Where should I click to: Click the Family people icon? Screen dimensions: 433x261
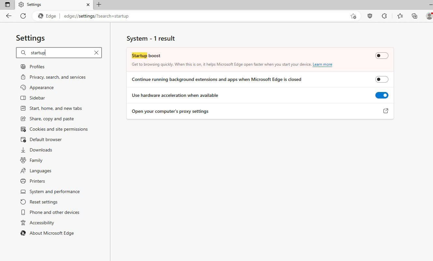[x=23, y=160]
